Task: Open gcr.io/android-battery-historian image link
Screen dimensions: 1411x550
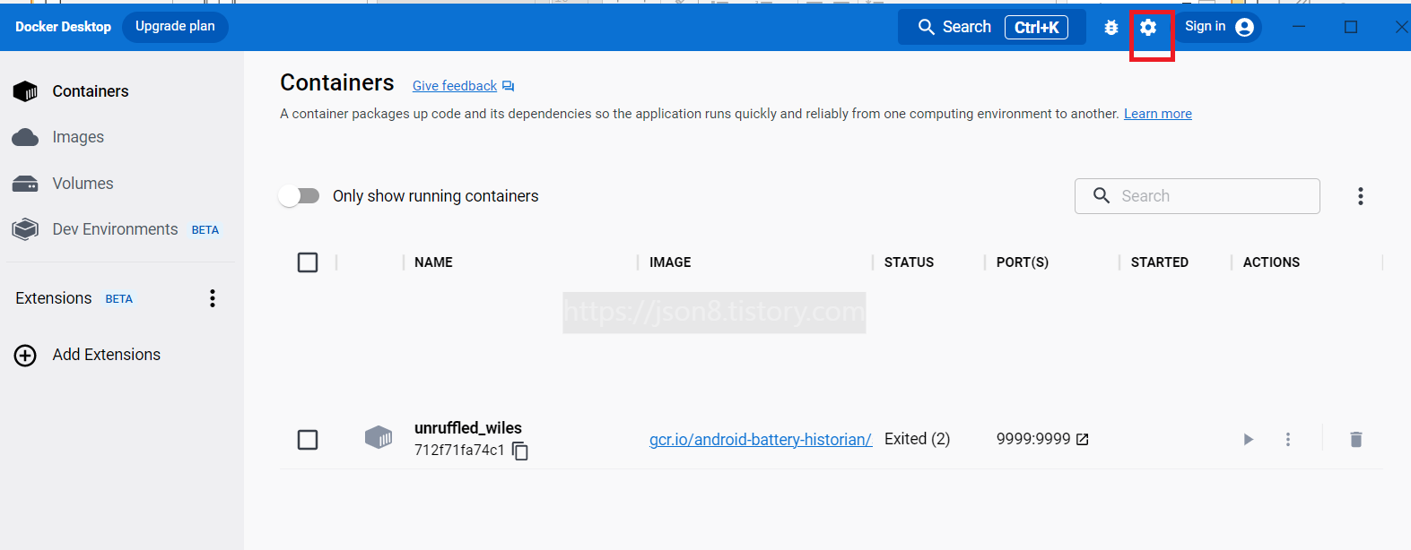Action: tap(761, 439)
